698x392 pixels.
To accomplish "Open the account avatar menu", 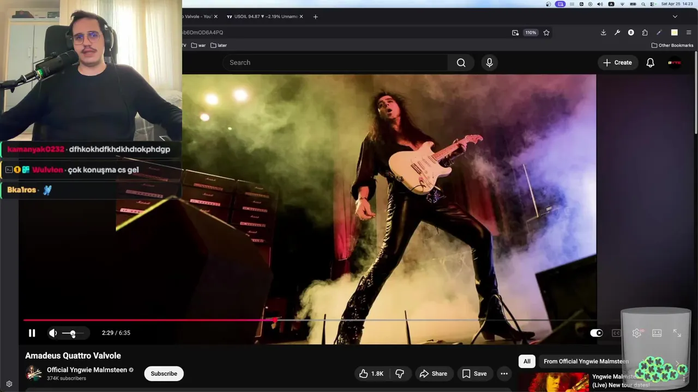I will pyautogui.click(x=675, y=63).
